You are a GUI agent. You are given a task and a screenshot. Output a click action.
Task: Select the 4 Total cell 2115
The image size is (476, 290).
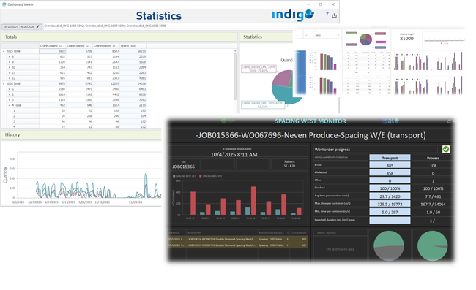tap(133, 105)
